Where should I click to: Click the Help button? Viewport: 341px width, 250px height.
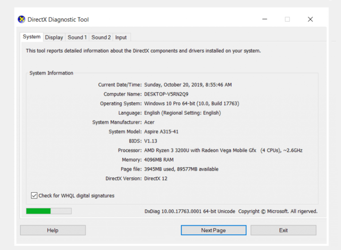click(x=53, y=230)
